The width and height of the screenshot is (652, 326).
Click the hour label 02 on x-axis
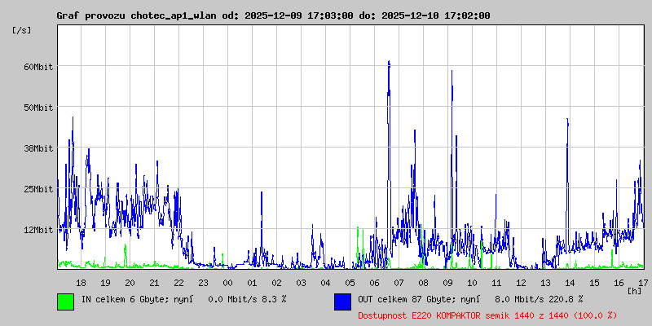click(x=276, y=283)
